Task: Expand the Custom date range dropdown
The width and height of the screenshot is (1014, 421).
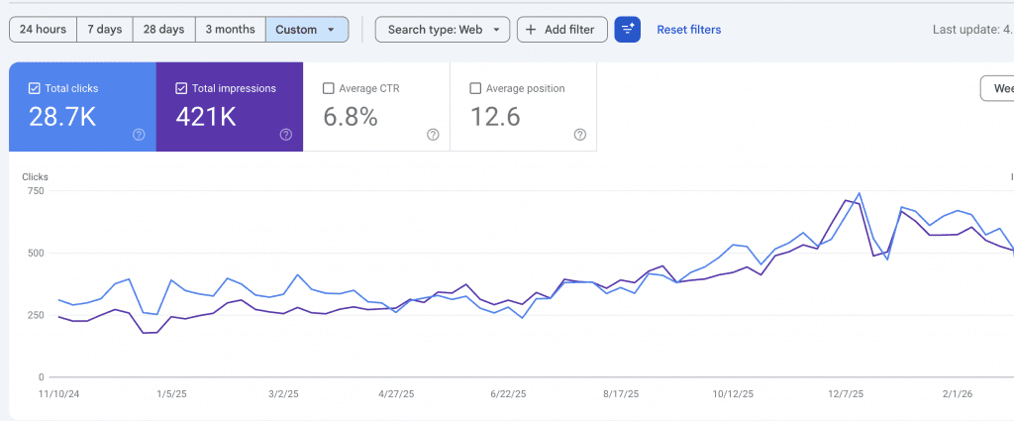Action: pos(307,30)
